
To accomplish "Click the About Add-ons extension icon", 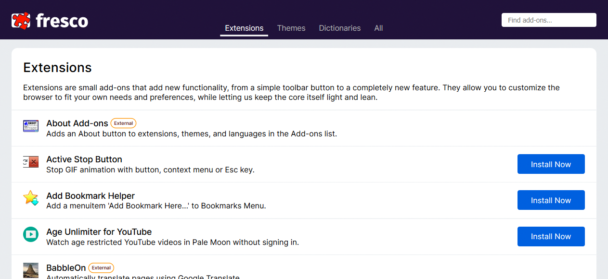I will [x=31, y=126].
